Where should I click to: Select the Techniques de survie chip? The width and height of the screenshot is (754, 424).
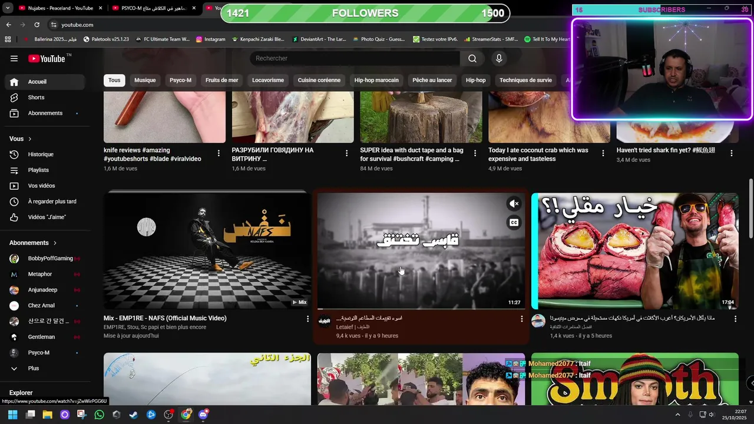tap(525, 80)
